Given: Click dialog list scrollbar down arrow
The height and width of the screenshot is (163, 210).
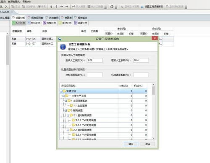Looking at the screenshot, I should pos(153,138).
